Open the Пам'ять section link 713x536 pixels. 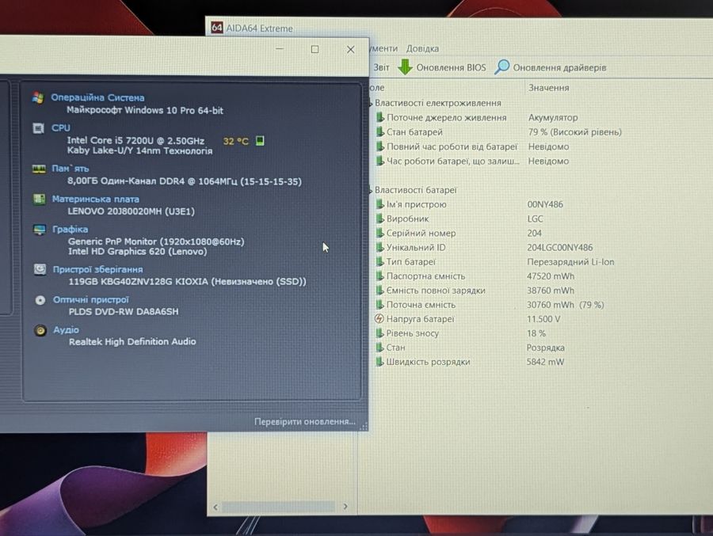pyautogui.click(x=70, y=169)
